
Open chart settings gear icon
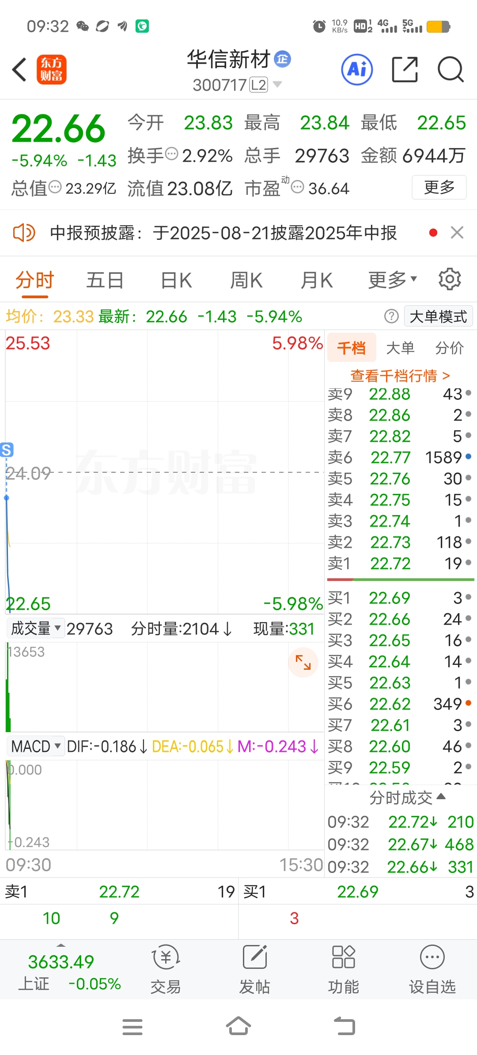(x=450, y=279)
